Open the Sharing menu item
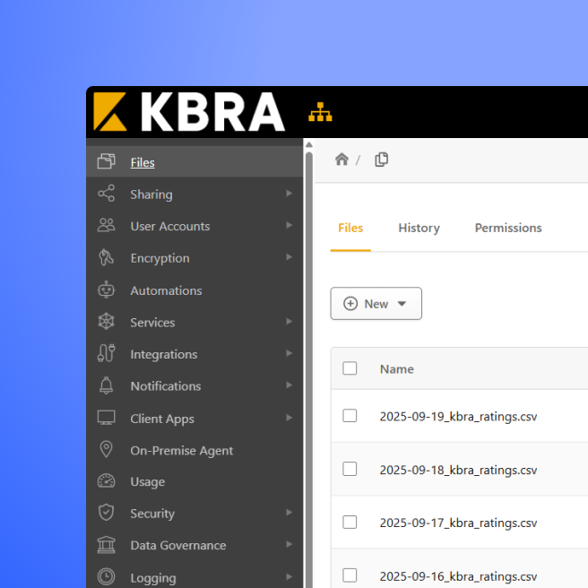The width and height of the screenshot is (588, 588). coord(195,194)
